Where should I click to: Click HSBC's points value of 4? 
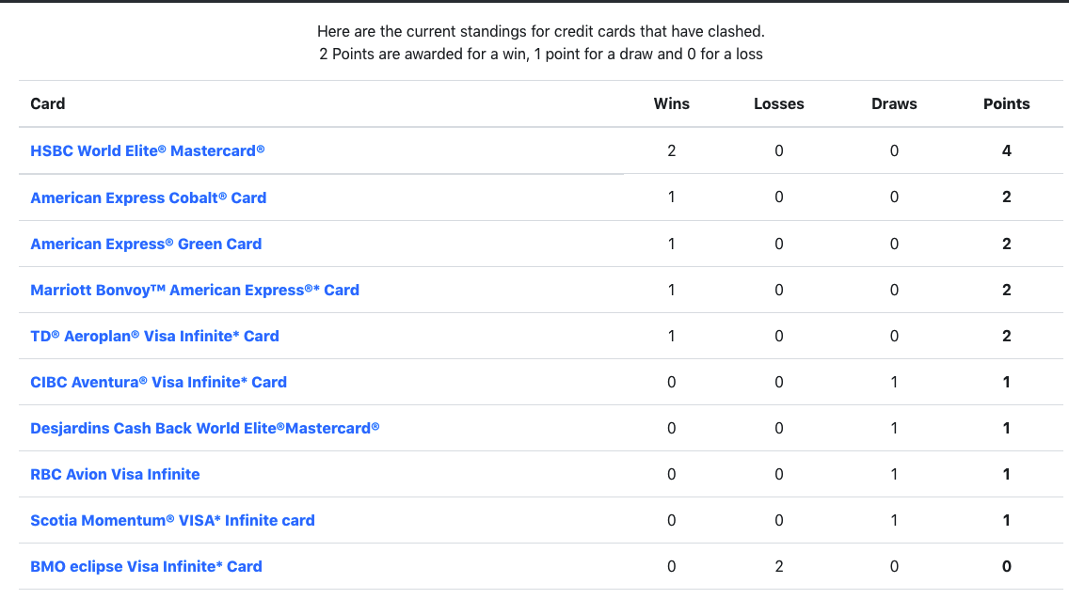(x=1006, y=150)
